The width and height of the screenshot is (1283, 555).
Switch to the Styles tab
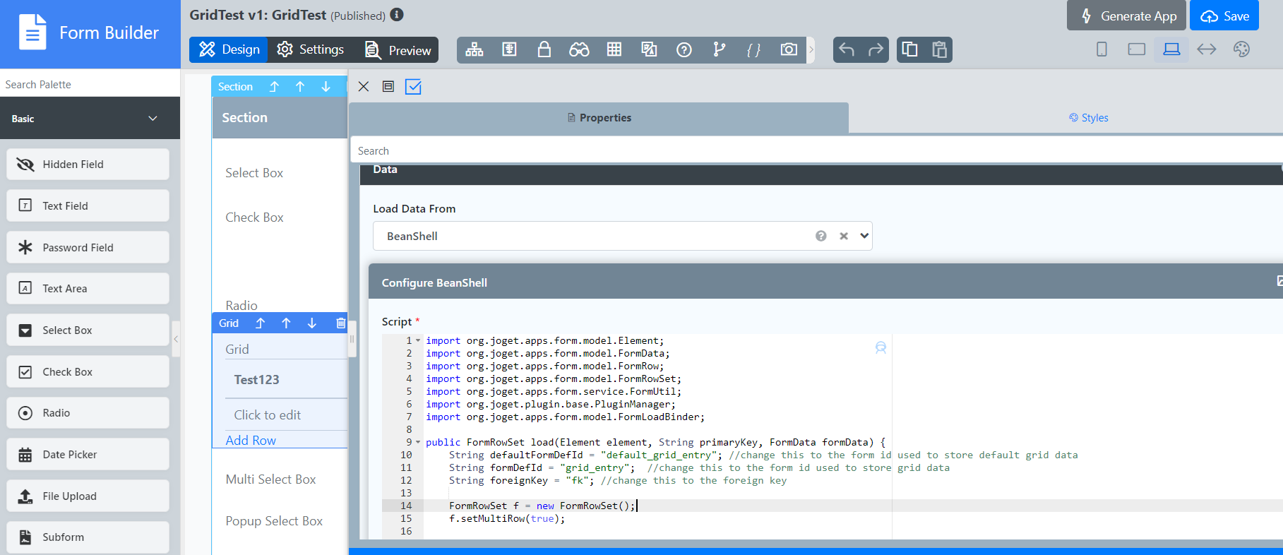1088,118
